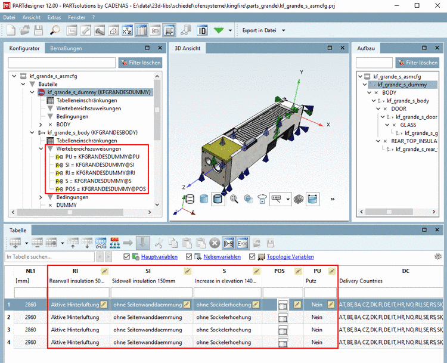Open the Nebenvariablen link
The image size is (447, 363).
click(222, 257)
